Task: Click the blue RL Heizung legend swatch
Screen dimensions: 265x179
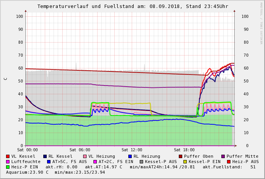Action: (x=130, y=156)
